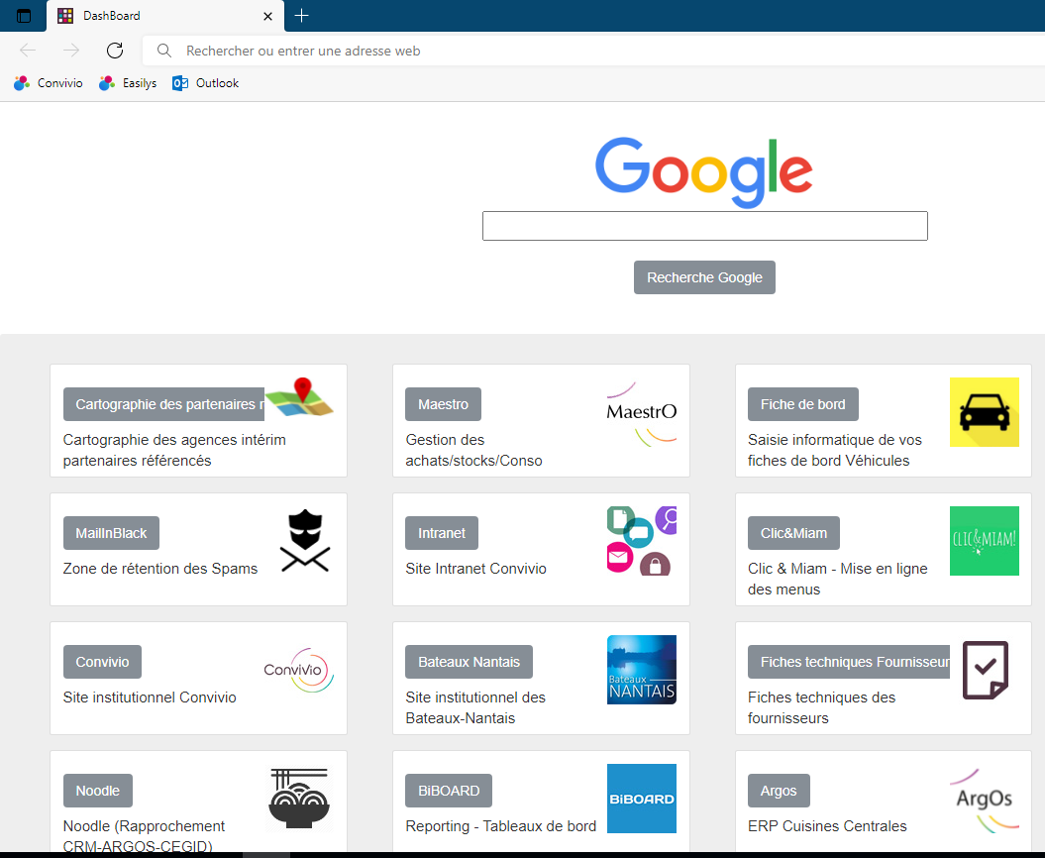Click text 'ERP Cuisines Centrales'
The image size is (1045, 858).
(827, 826)
